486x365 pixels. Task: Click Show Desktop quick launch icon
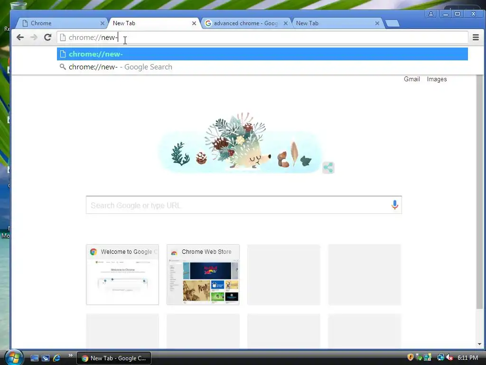34,358
